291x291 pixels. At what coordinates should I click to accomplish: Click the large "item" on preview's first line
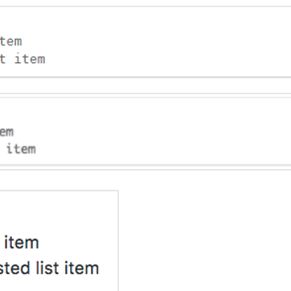tap(22, 242)
